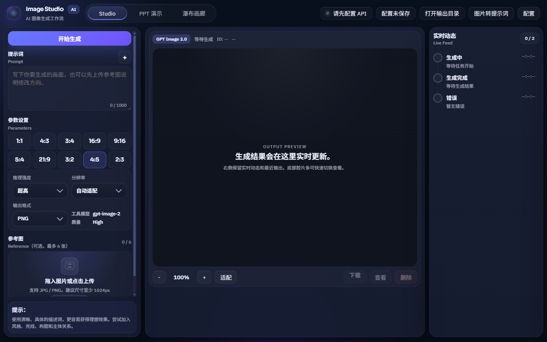This screenshot has width=547, height=342.
Task: Click the 图片转提示词 button
Action: tap(491, 13)
